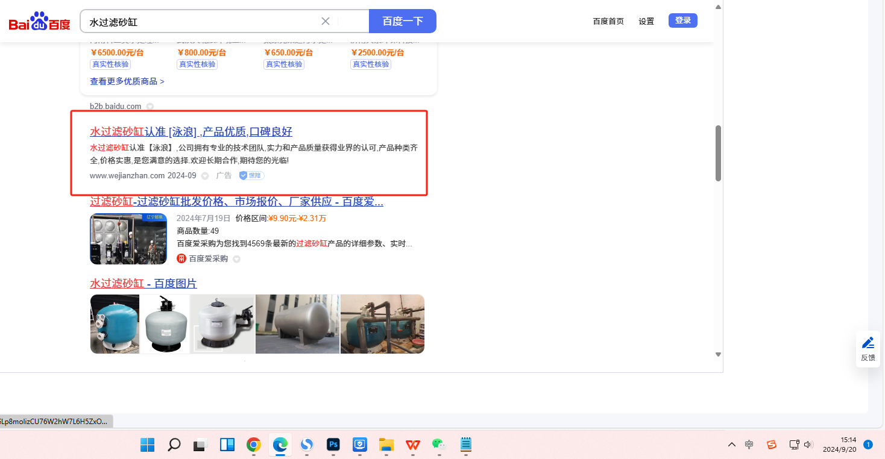Clear search text with the X icon
The height and width of the screenshot is (459, 885).
click(x=326, y=22)
